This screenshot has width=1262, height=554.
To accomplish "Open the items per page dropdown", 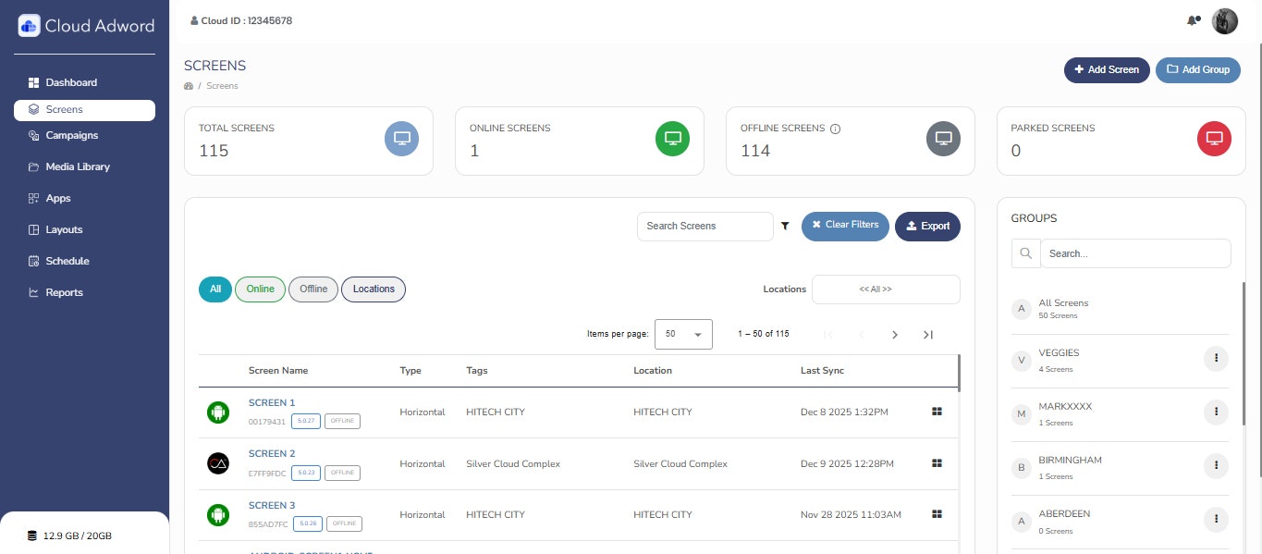I will (683, 334).
